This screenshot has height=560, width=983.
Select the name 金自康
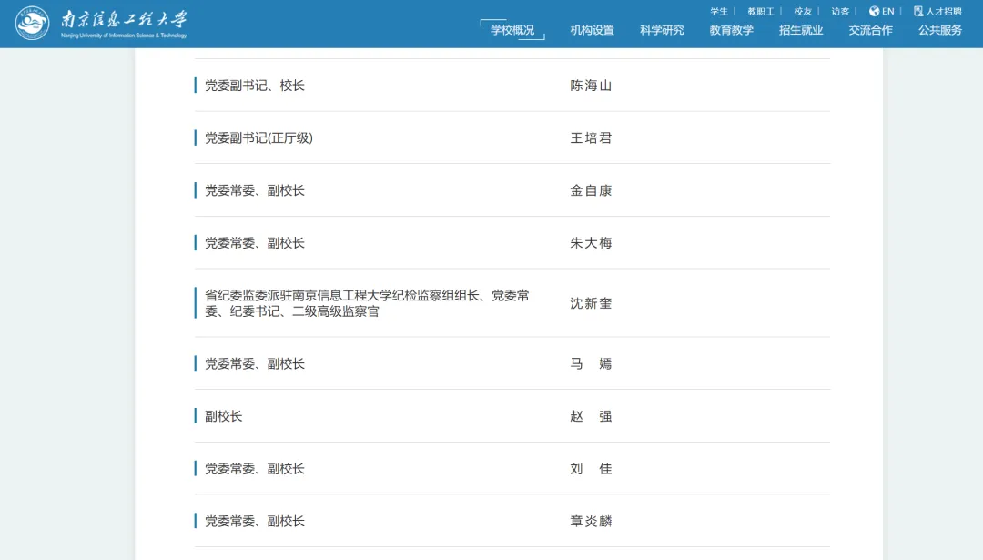pyautogui.click(x=591, y=190)
